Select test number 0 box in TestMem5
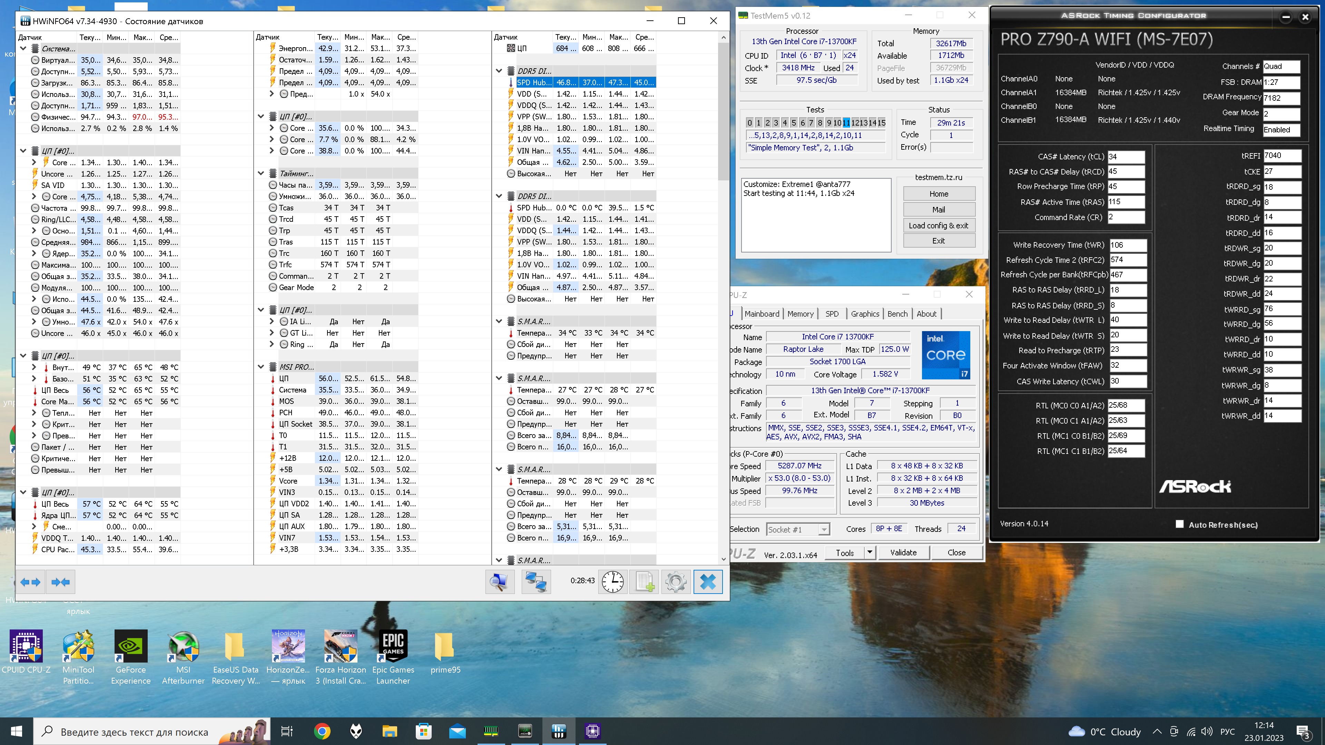The image size is (1325, 745). (749, 122)
